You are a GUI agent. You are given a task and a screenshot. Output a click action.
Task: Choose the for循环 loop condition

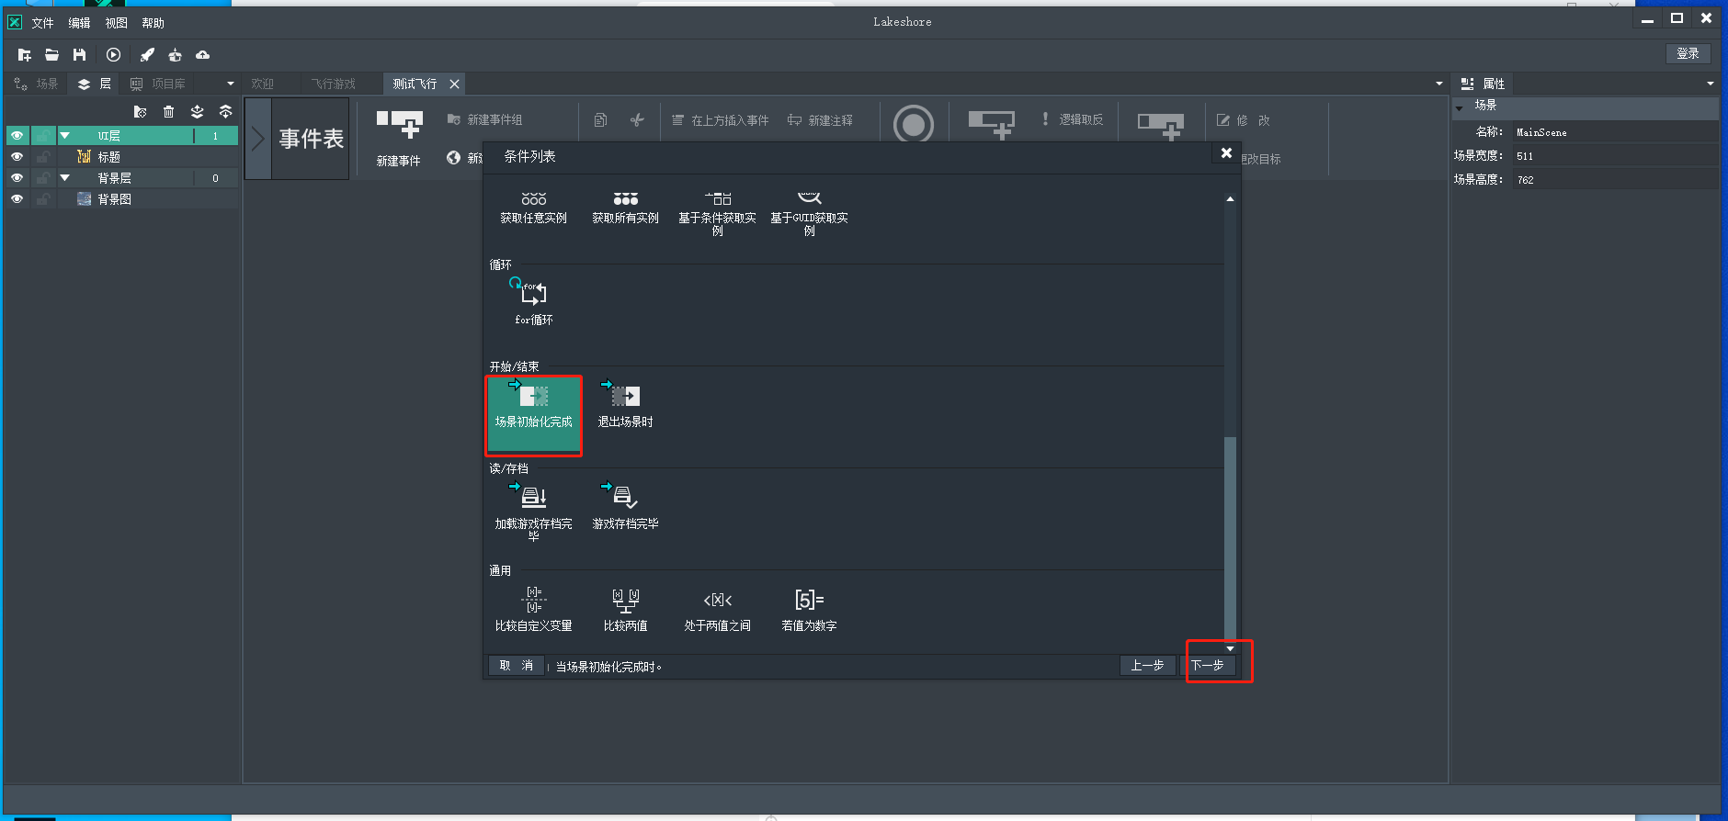[x=534, y=301]
